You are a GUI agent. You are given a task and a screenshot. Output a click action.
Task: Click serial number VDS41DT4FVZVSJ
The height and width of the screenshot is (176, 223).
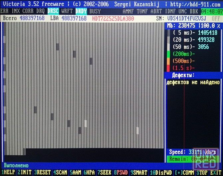point(187,19)
